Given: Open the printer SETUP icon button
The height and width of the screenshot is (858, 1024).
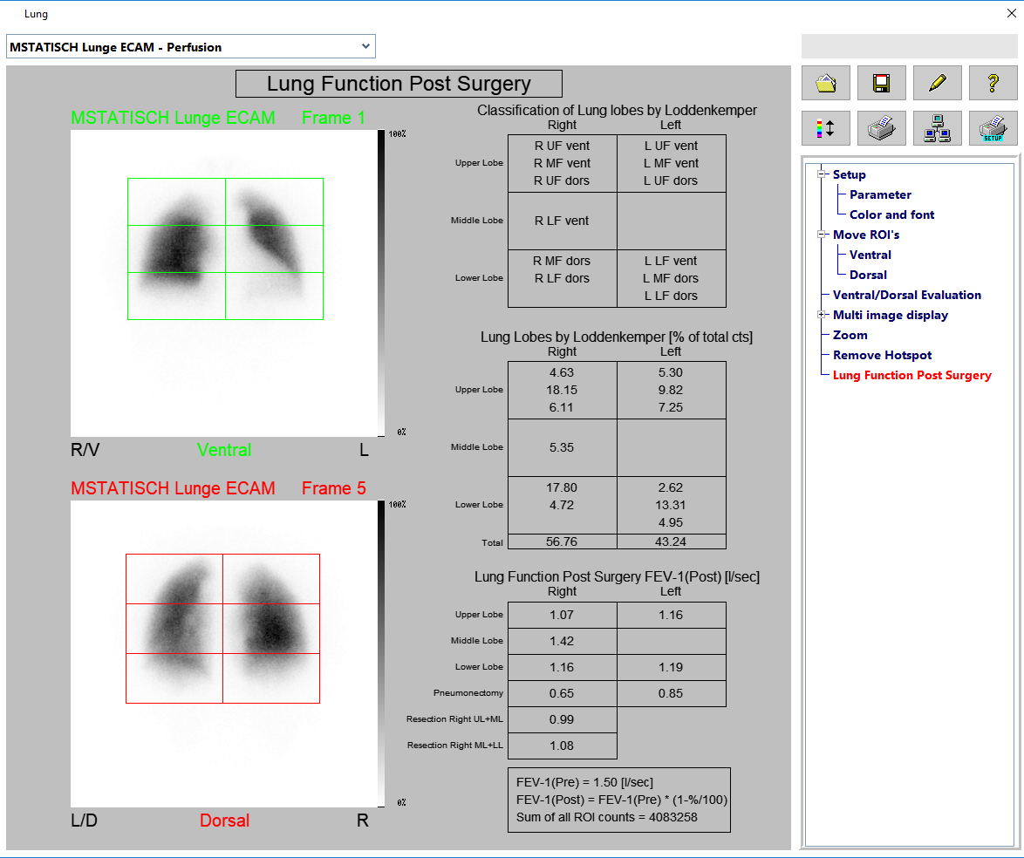Looking at the screenshot, I should [x=993, y=128].
